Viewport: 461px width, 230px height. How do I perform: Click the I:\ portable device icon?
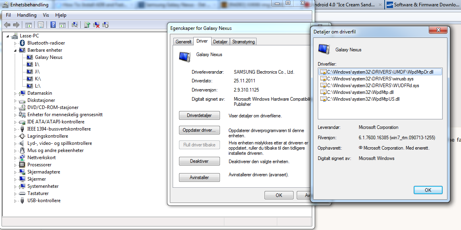click(x=30, y=64)
